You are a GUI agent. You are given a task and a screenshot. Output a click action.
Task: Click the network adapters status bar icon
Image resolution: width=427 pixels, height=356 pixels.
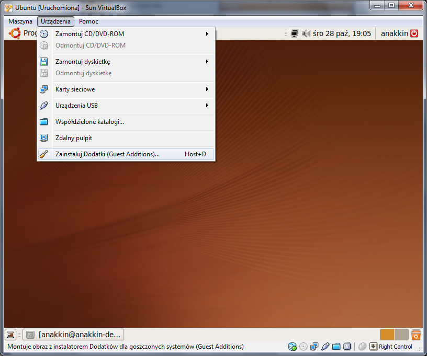314,347
